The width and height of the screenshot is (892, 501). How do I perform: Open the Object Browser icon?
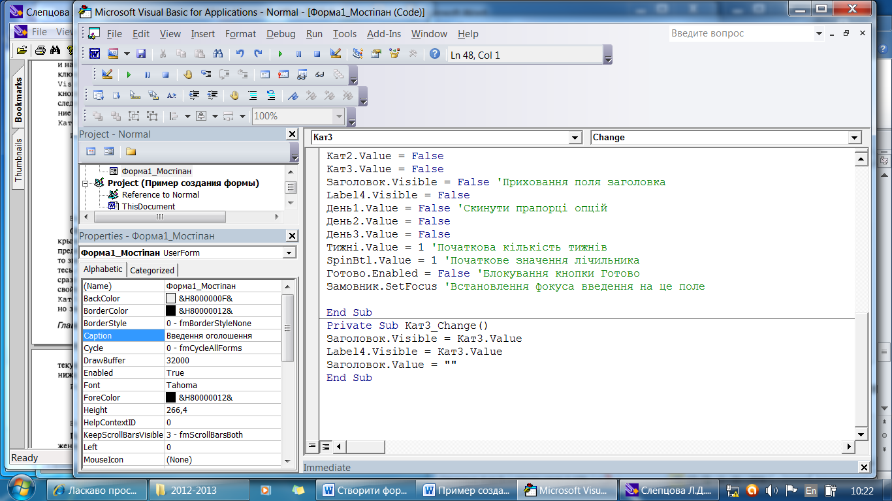tap(394, 54)
